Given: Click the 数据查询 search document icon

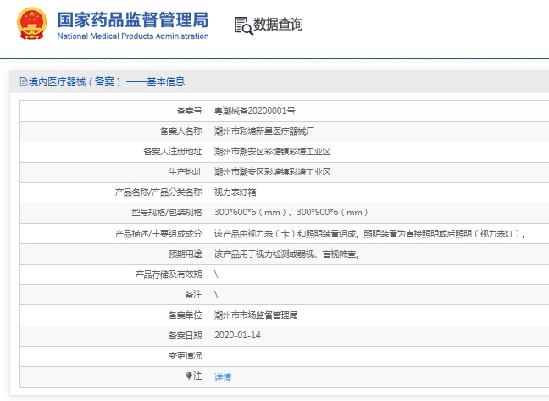Looking at the screenshot, I should click(243, 25).
